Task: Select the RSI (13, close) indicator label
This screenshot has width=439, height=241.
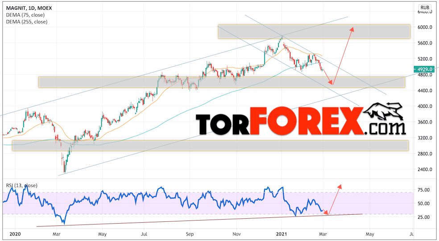Action: (x=21, y=186)
